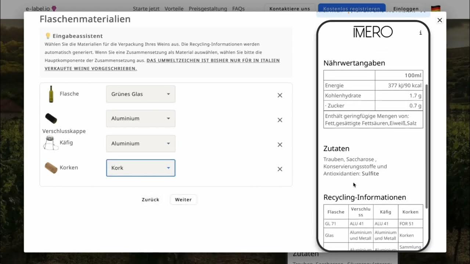
Task: Open the Flasche material dropdown Grünes Glas
Action: (141, 94)
